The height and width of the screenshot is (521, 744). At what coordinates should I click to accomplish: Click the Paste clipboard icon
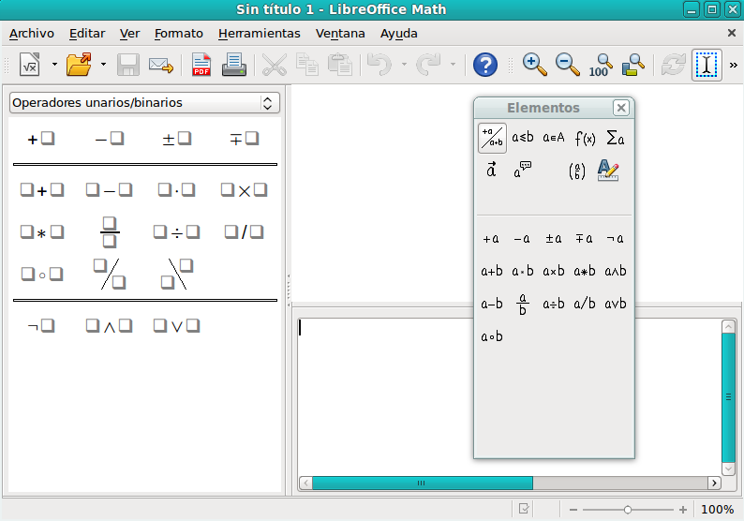(340, 65)
